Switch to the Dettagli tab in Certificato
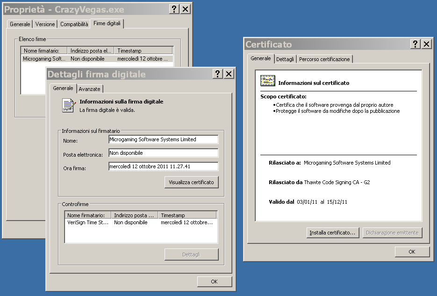Image resolution: width=437 pixels, height=296 pixels. pyautogui.click(x=285, y=59)
